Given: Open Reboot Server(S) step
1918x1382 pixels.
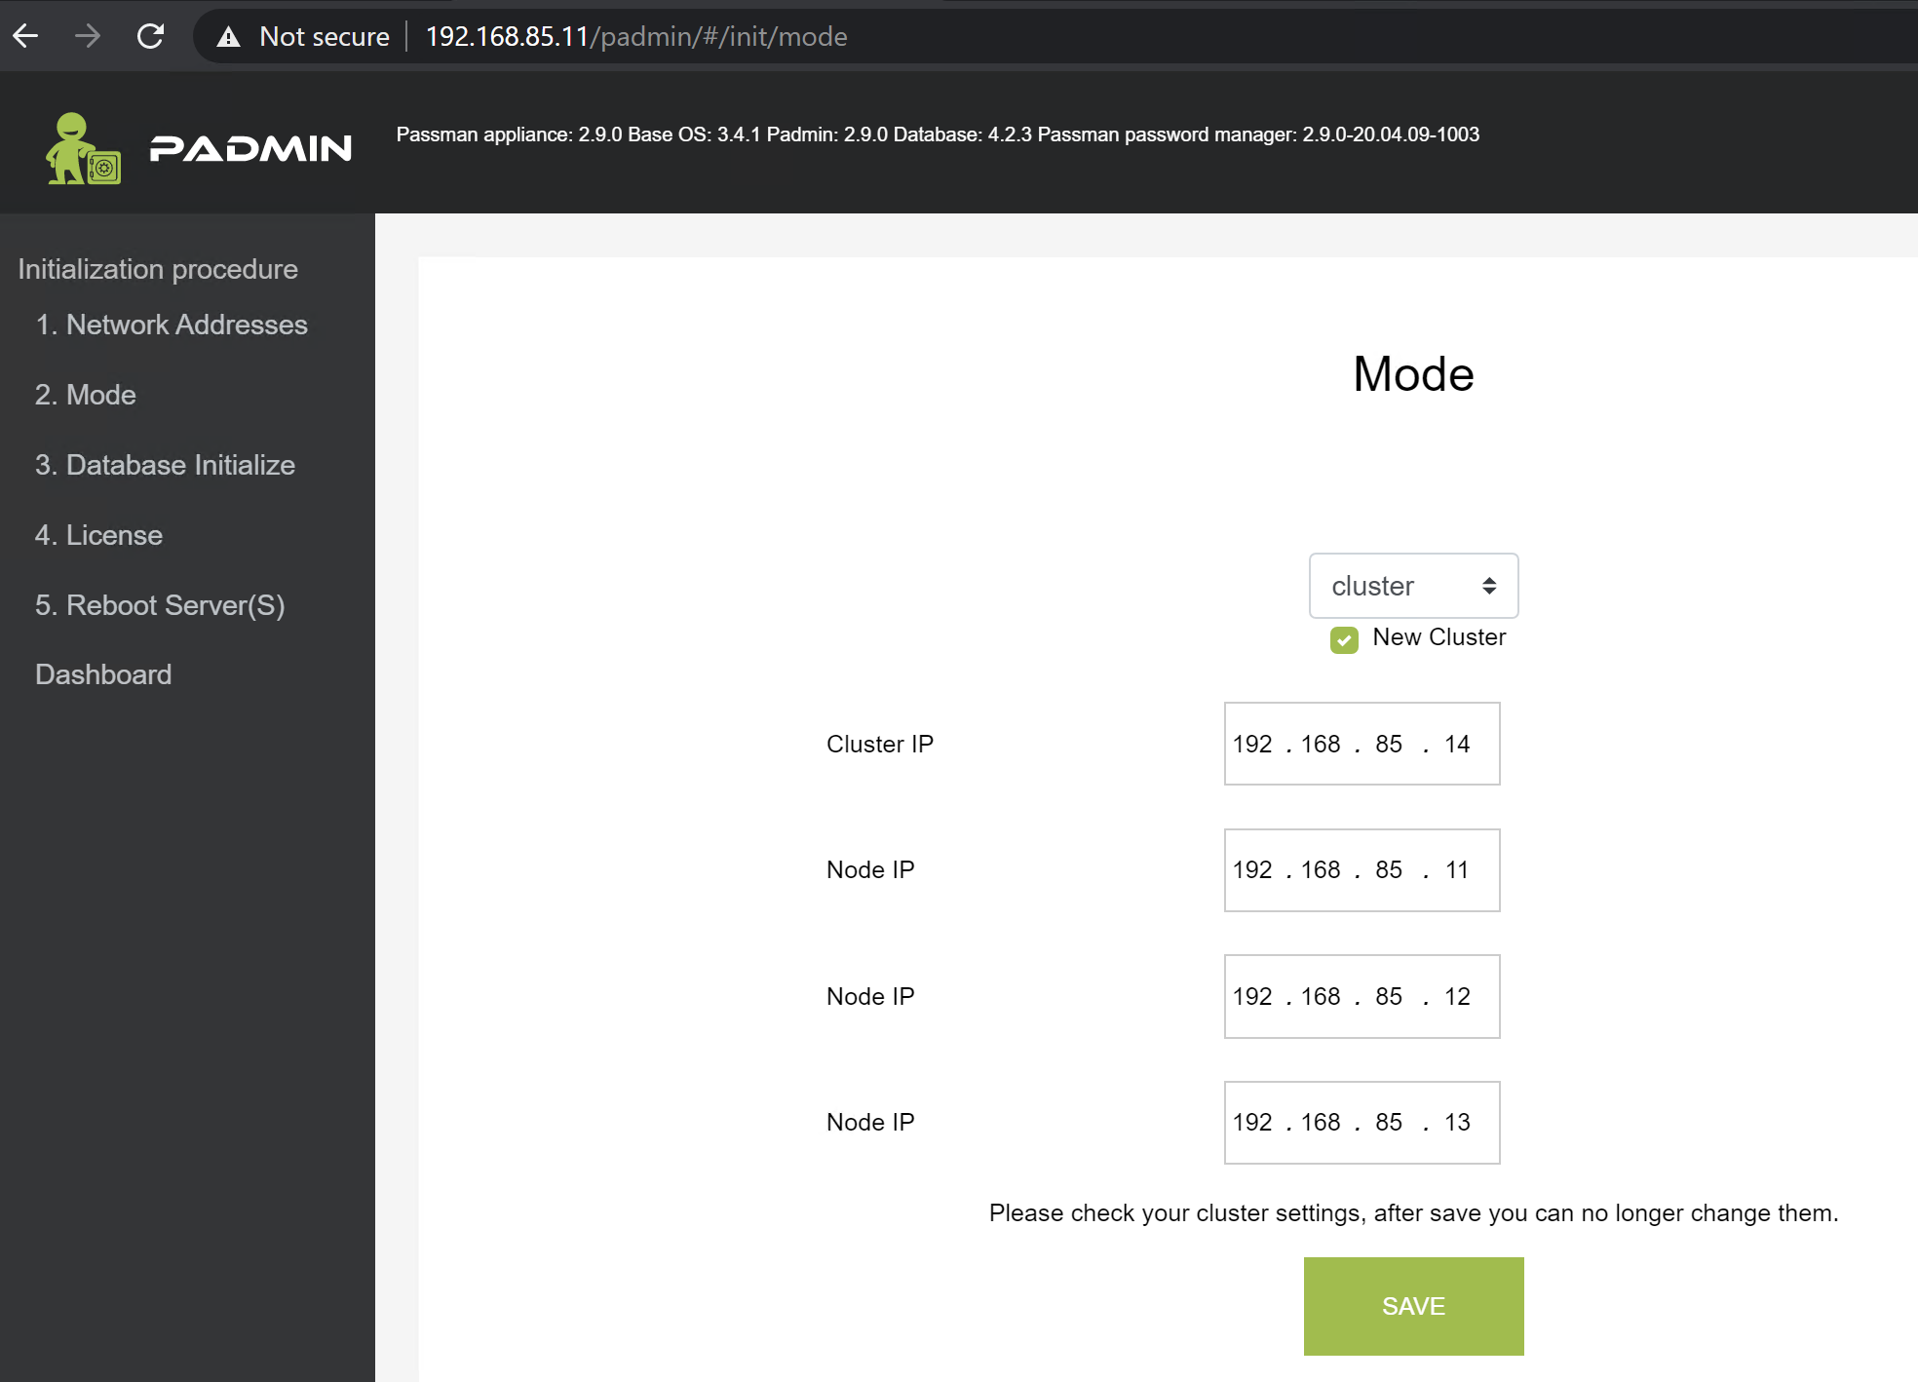Looking at the screenshot, I should pyautogui.click(x=160, y=605).
